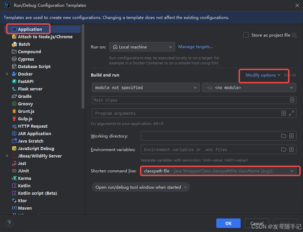Enable Store as project file checkbox
Viewport: 303px width, 232px height.
pos(246,35)
